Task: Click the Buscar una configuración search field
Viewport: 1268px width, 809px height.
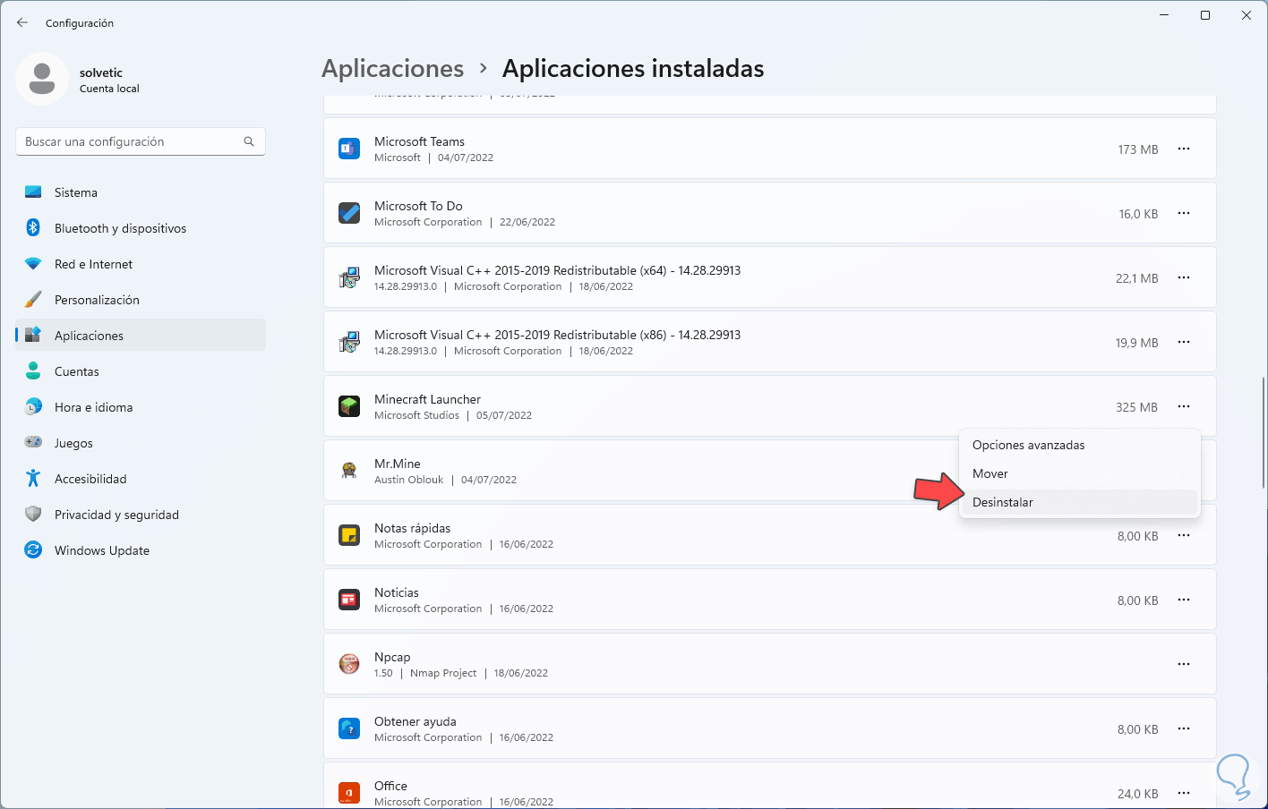Action: (x=141, y=141)
